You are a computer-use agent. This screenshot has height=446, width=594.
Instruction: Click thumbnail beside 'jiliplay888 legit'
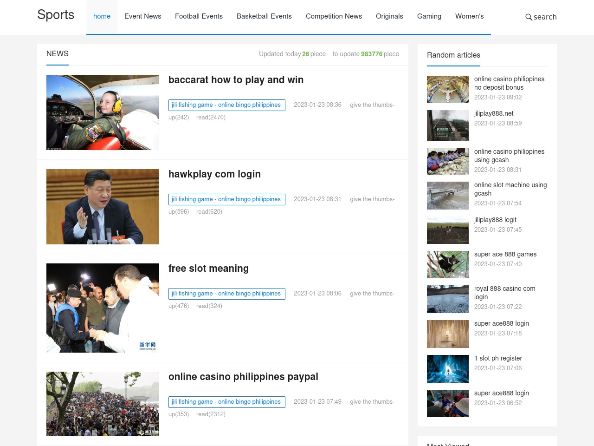448,230
